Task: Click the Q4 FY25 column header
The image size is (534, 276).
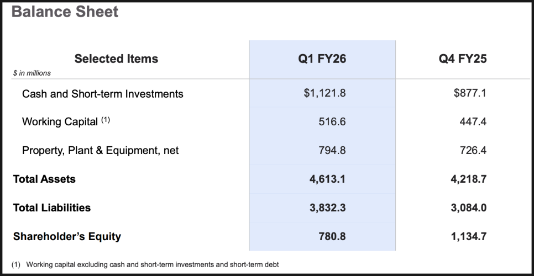Action: (463, 59)
